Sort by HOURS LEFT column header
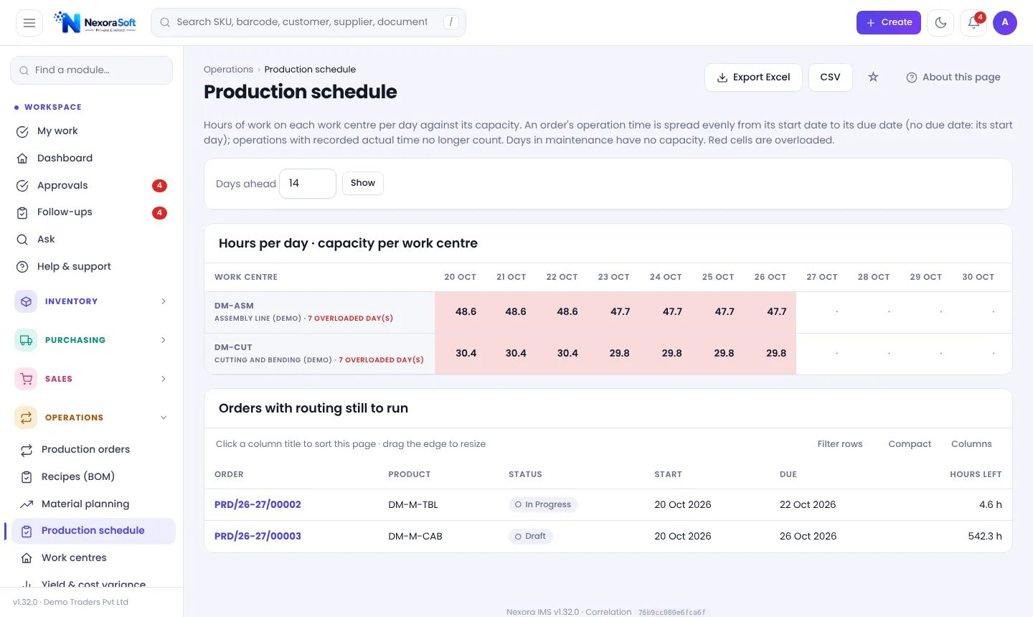The image size is (1033, 617). click(976, 474)
